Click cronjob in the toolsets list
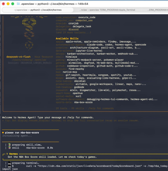The width and height of the screenshot is (168, 171). point(74,24)
